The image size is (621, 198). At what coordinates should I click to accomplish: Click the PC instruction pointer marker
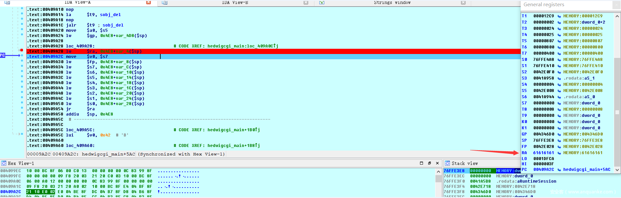tap(3, 55)
